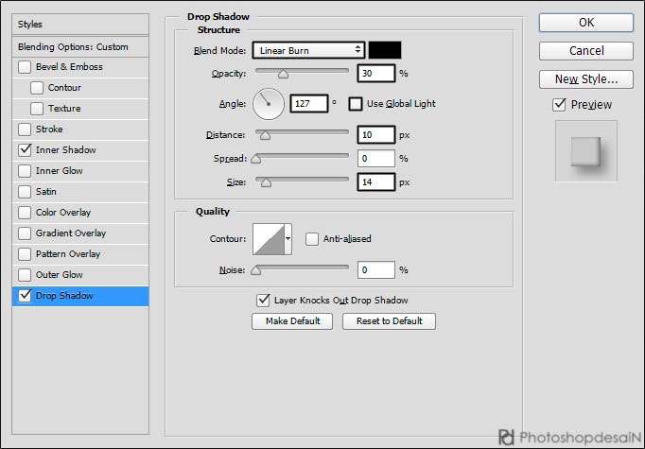
Task: Turn on the Satin checkbox
Action: (25, 192)
